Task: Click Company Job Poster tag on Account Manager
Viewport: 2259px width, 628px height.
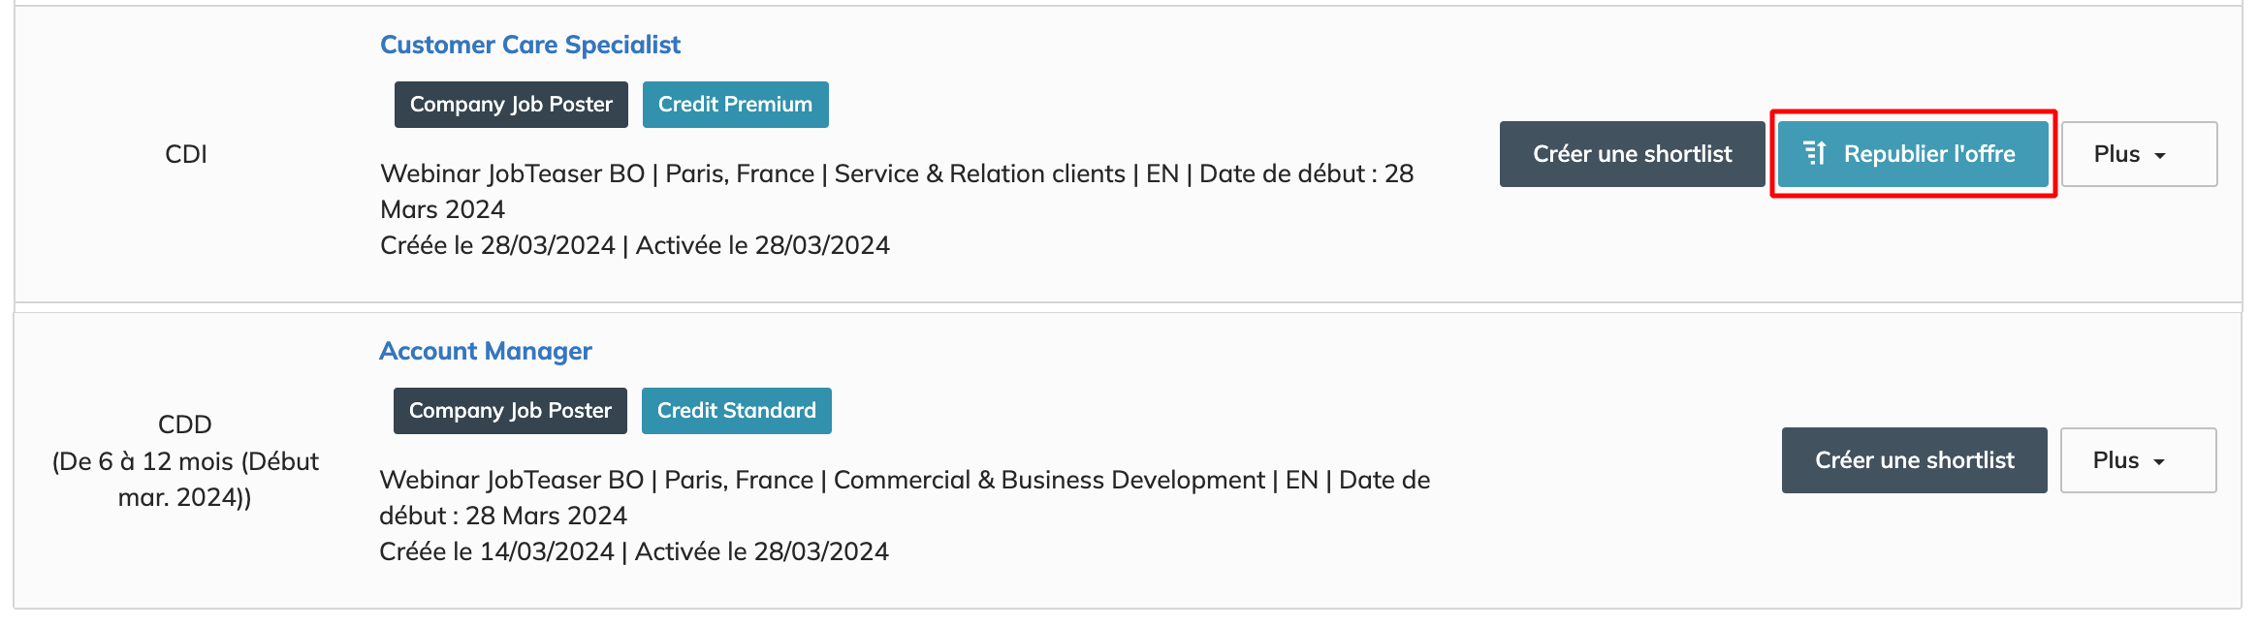Action: (510, 411)
